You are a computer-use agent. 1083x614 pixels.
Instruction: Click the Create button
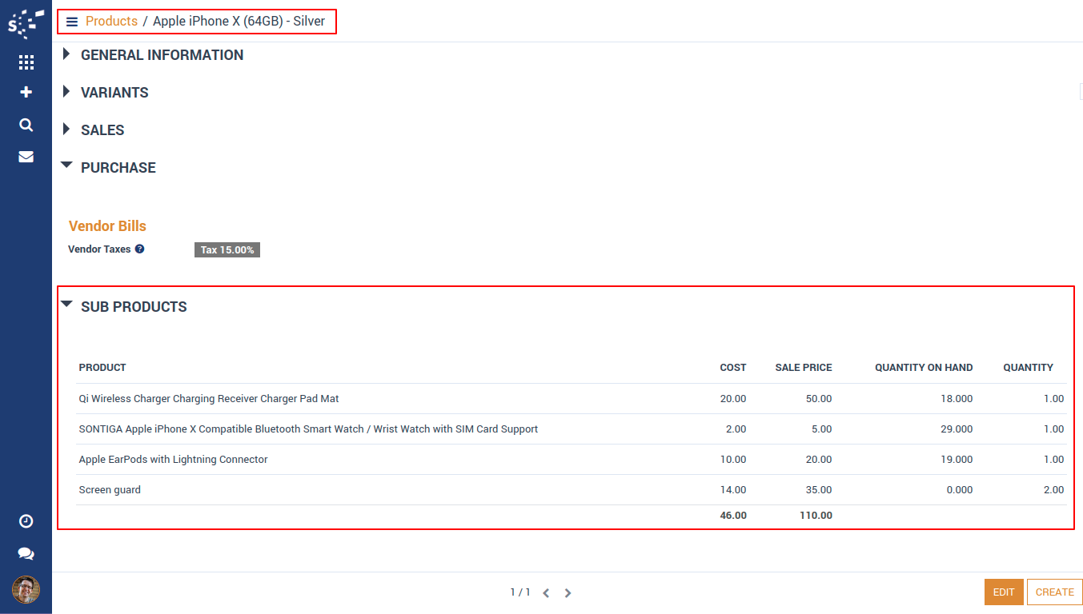pos(1054,592)
